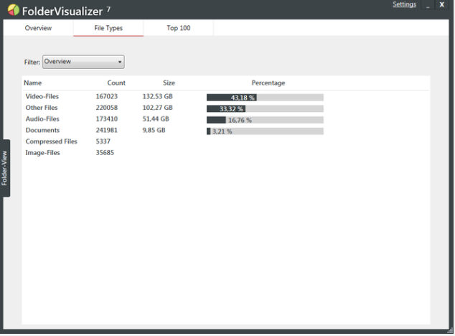Click the Size column header
Viewport: 455px width, 336px height.
169,83
